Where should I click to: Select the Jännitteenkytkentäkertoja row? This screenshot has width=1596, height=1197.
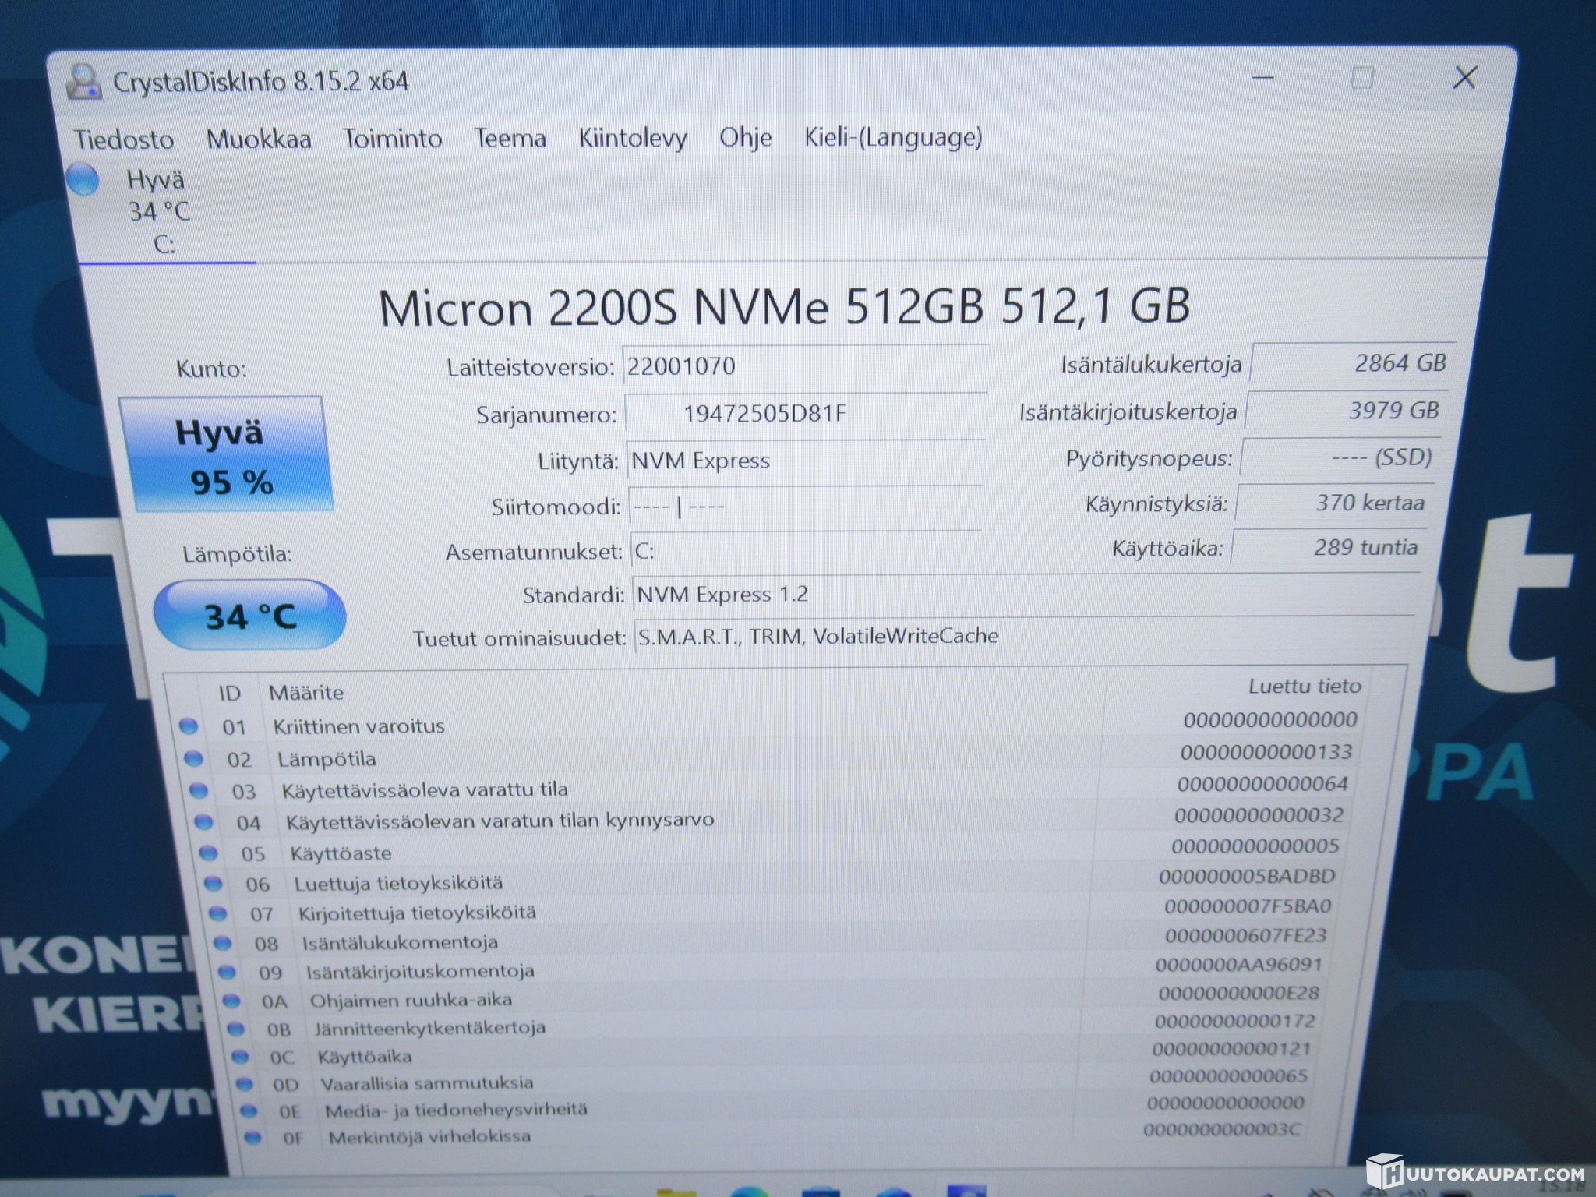tap(770, 1025)
